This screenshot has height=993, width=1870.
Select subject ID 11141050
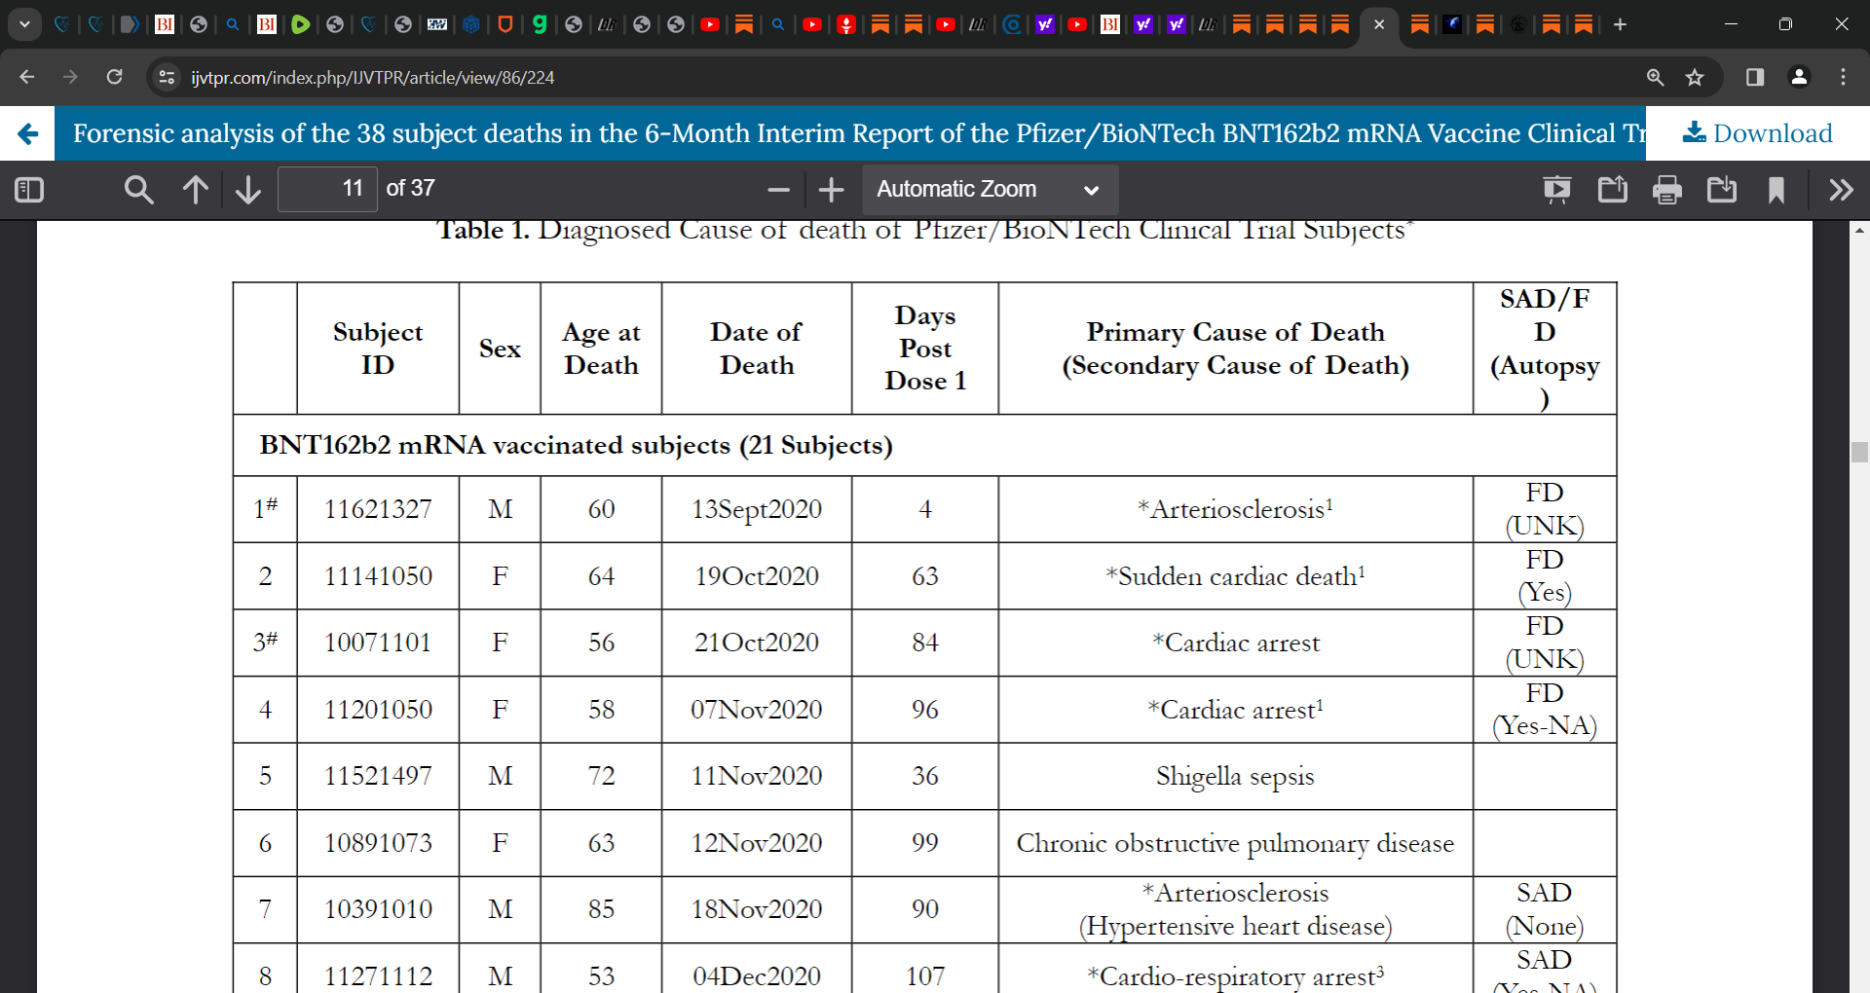coord(378,576)
